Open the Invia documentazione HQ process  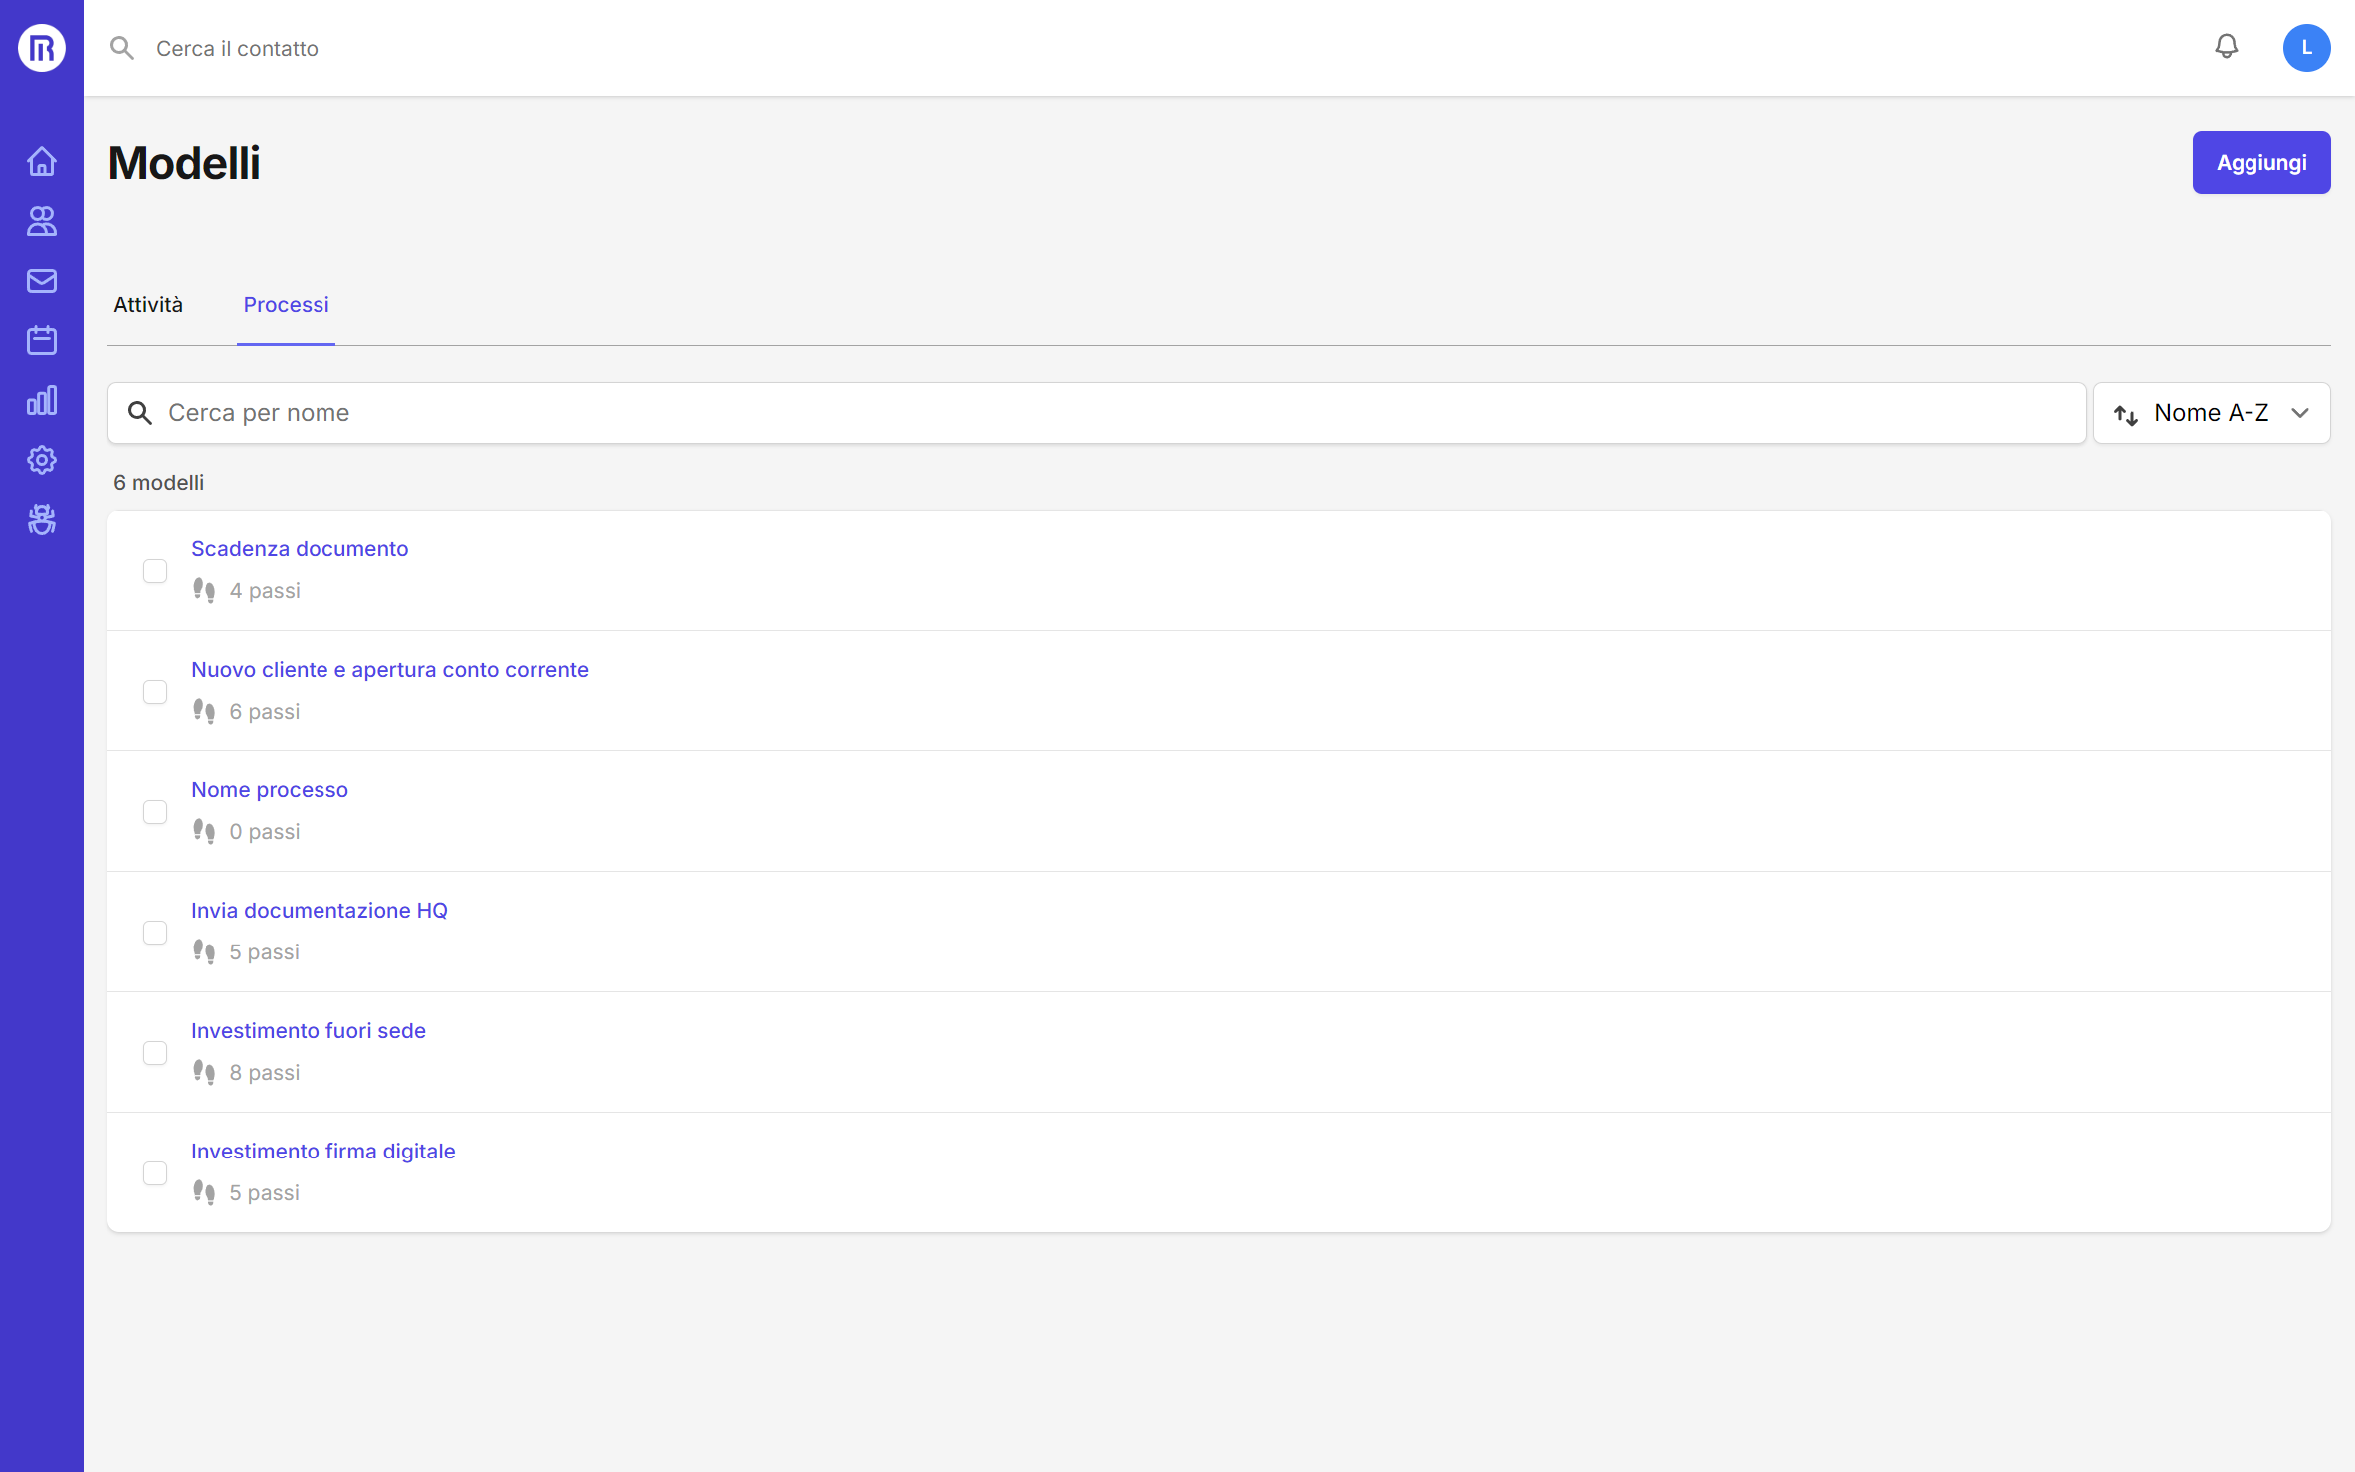pyautogui.click(x=320, y=910)
